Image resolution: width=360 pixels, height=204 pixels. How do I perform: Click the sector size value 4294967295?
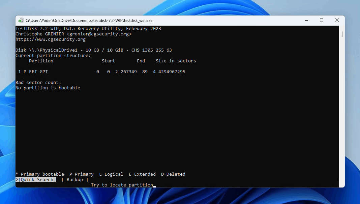[172, 72]
